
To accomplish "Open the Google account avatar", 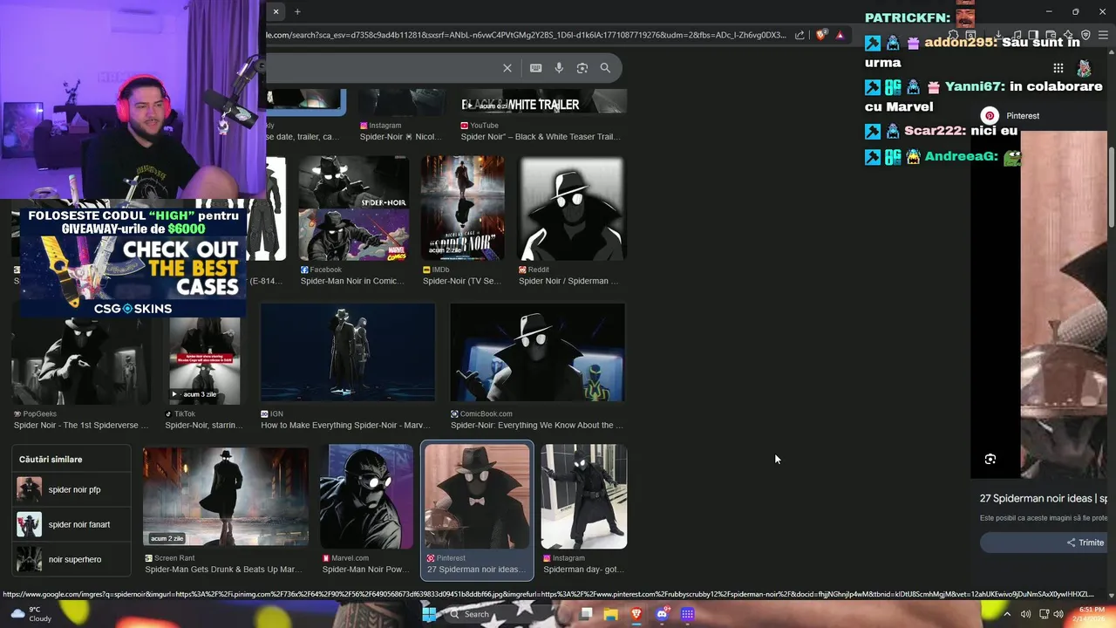I will click(x=1084, y=68).
